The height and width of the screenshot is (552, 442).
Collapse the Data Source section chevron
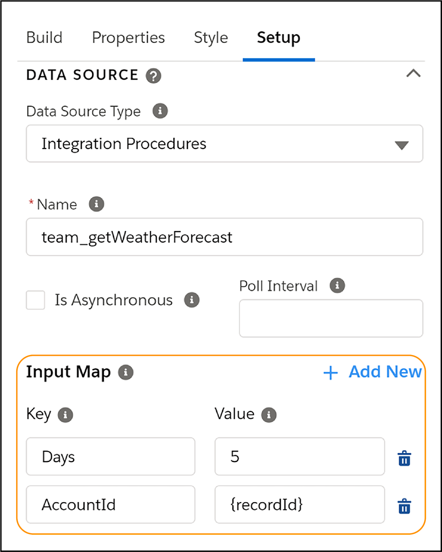click(x=413, y=73)
